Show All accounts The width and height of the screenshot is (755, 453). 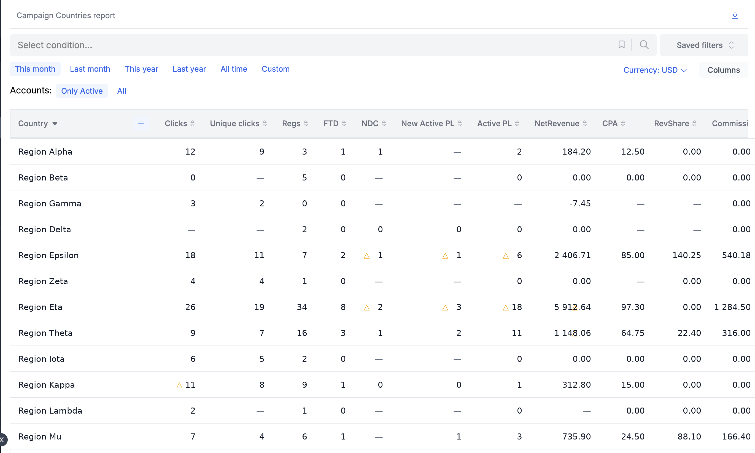(x=122, y=91)
